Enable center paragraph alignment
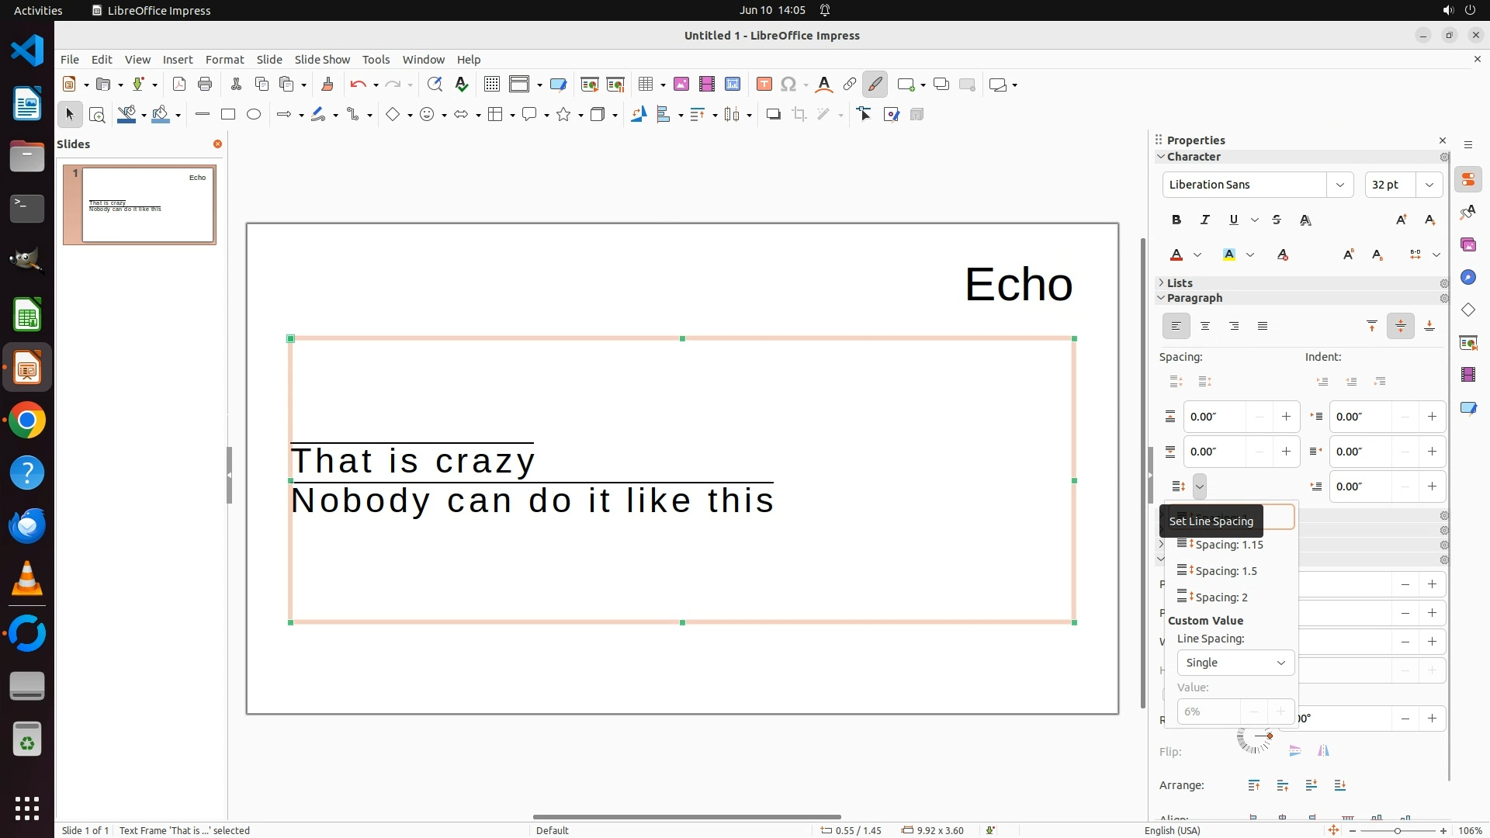This screenshot has height=838, width=1490. pyautogui.click(x=1205, y=327)
